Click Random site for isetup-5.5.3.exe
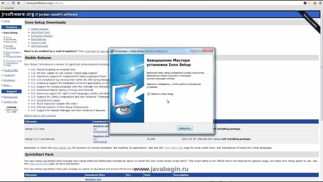Viewport: 323px width, 182px height. (101, 126)
